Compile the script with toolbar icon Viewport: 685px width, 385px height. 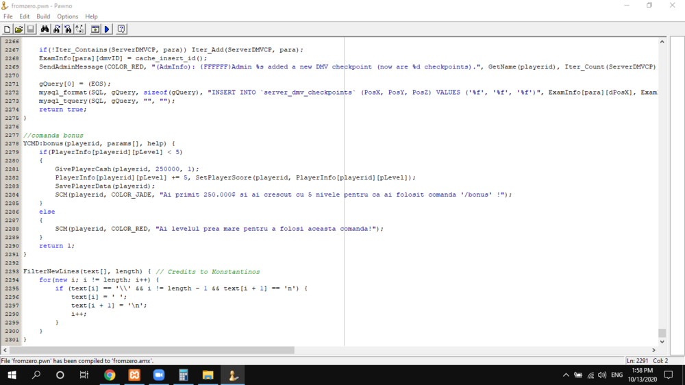[95, 29]
